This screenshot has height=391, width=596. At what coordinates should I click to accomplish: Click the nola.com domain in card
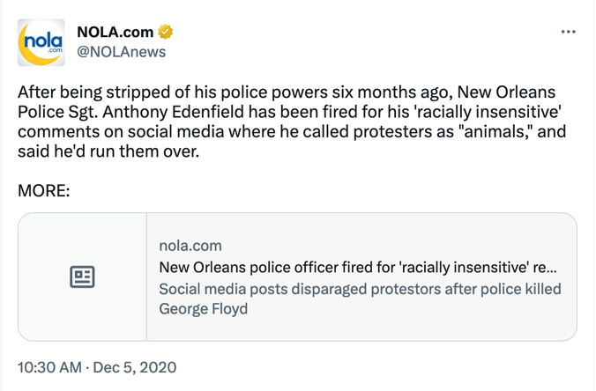190,246
